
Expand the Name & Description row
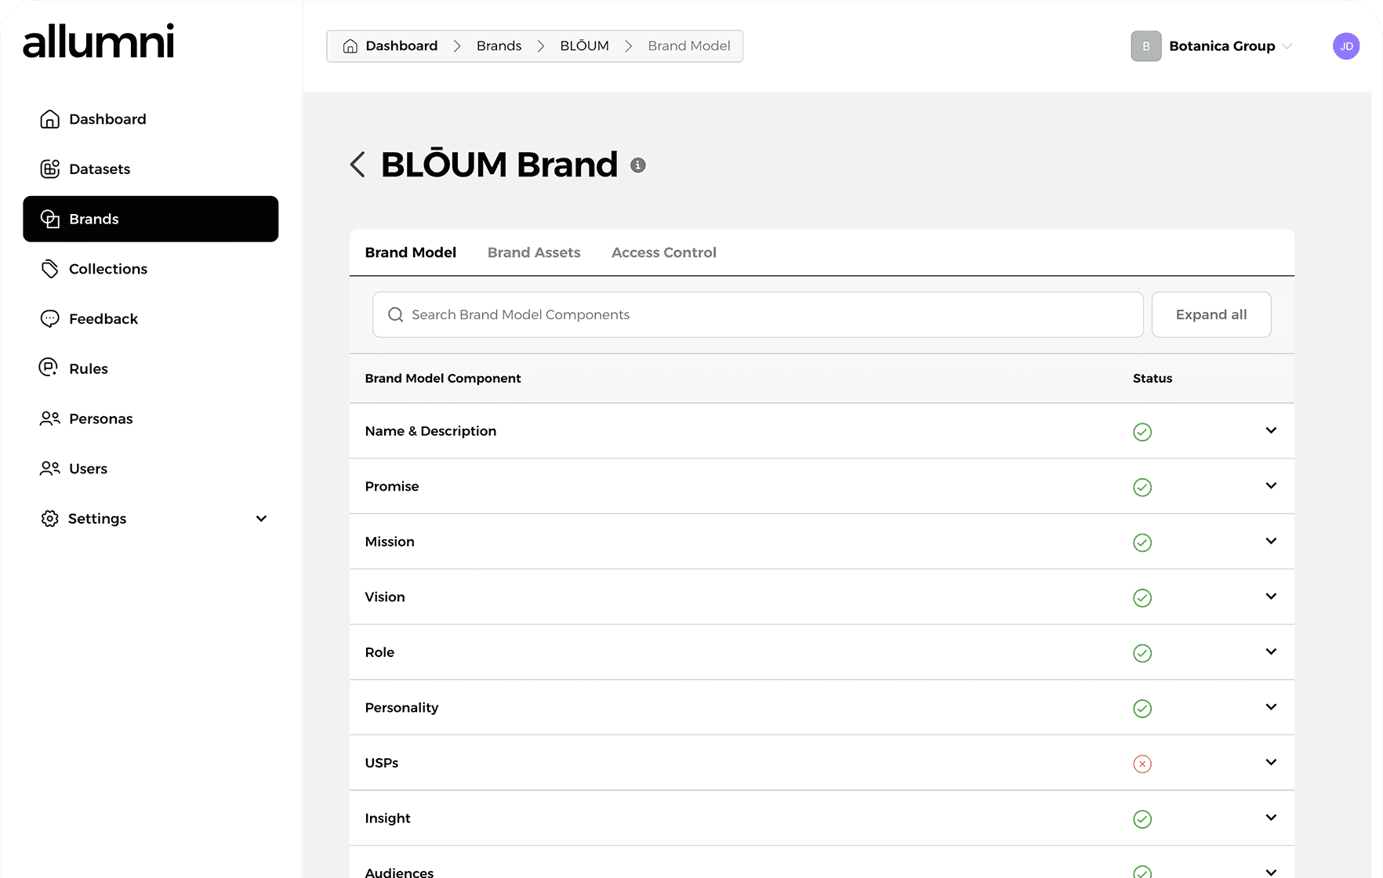pyautogui.click(x=1271, y=430)
